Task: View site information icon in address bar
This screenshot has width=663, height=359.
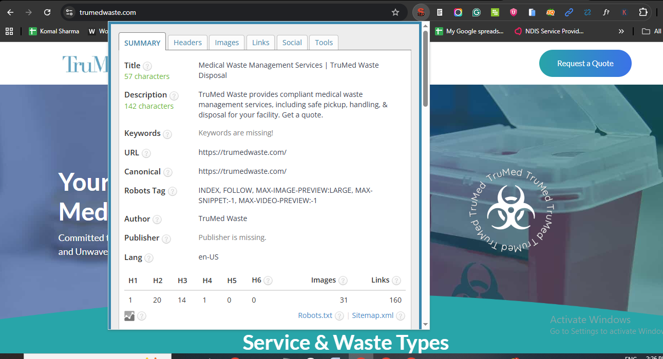Action: click(x=69, y=12)
